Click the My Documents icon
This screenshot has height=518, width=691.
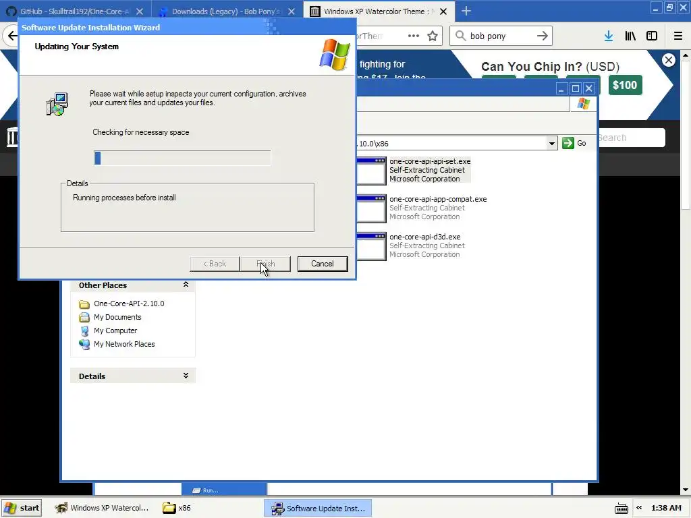84,317
